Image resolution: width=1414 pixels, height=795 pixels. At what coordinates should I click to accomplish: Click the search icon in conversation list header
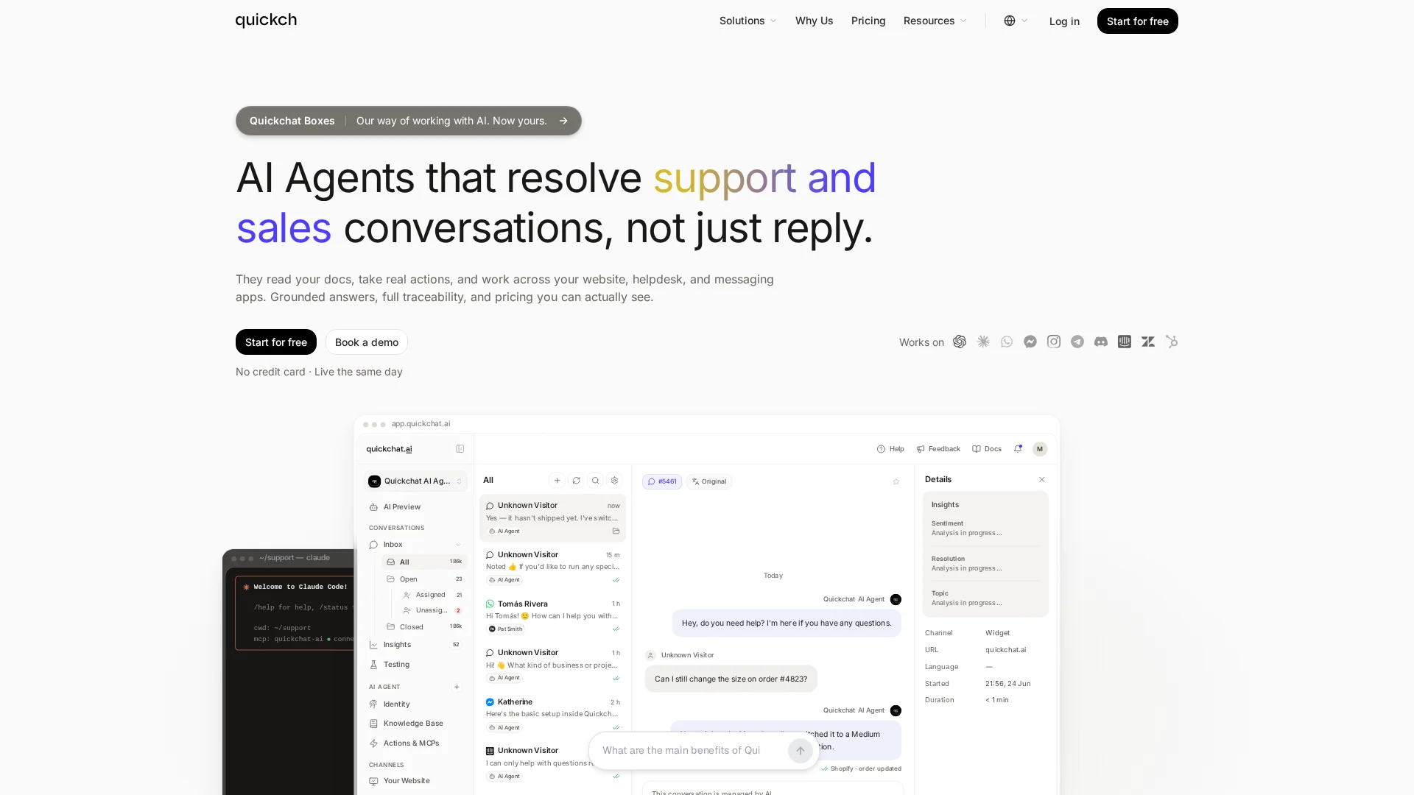tap(596, 481)
